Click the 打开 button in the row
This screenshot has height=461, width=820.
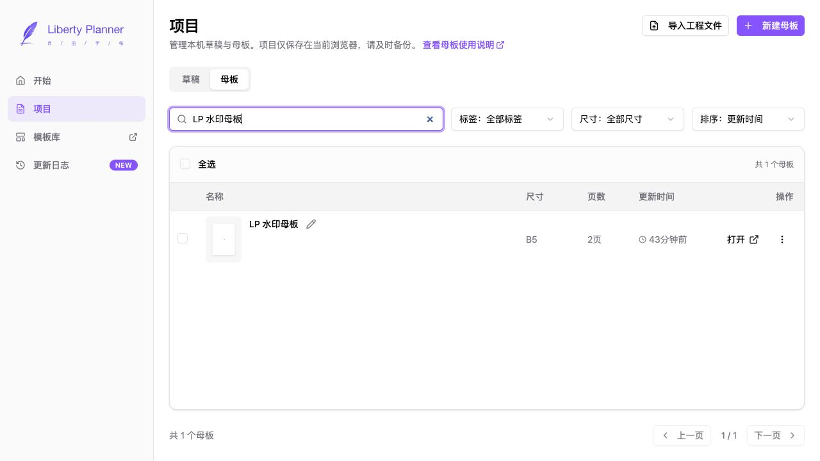[x=743, y=239]
